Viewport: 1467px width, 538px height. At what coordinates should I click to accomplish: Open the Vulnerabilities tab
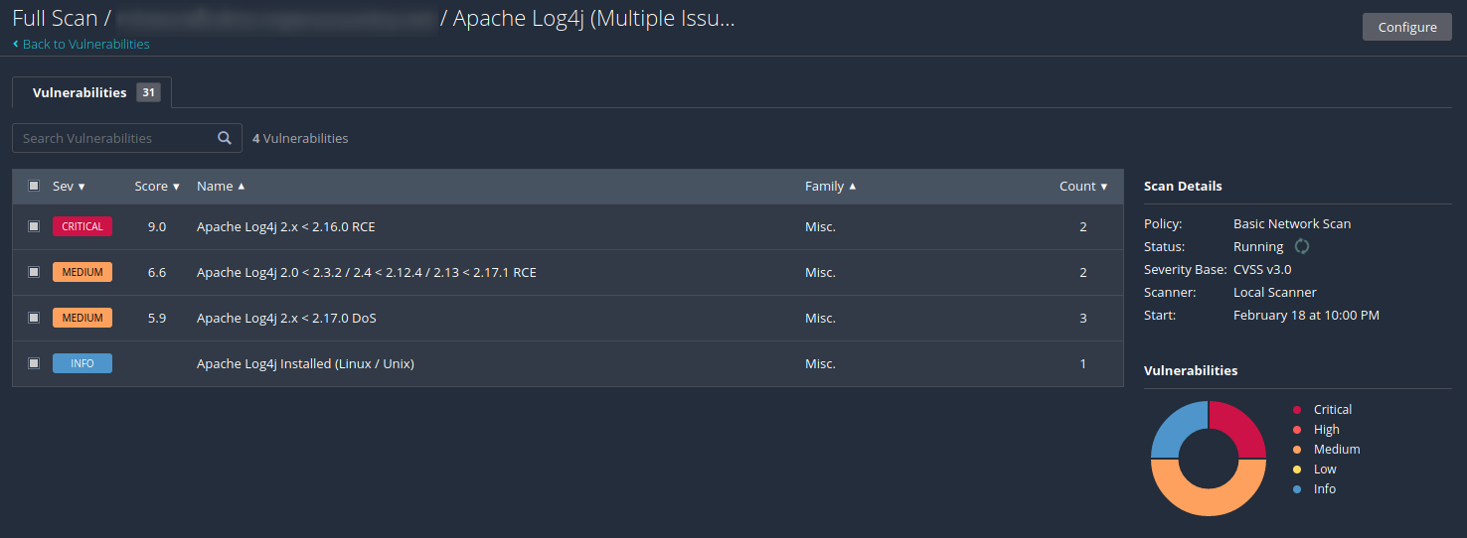click(x=80, y=92)
